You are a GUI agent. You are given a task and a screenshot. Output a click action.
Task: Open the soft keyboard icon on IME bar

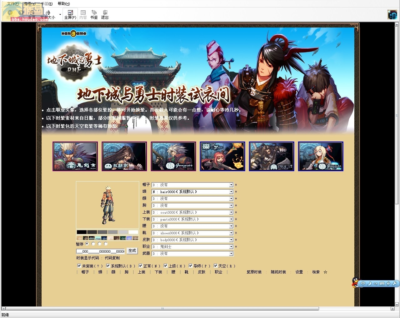click(382, 284)
